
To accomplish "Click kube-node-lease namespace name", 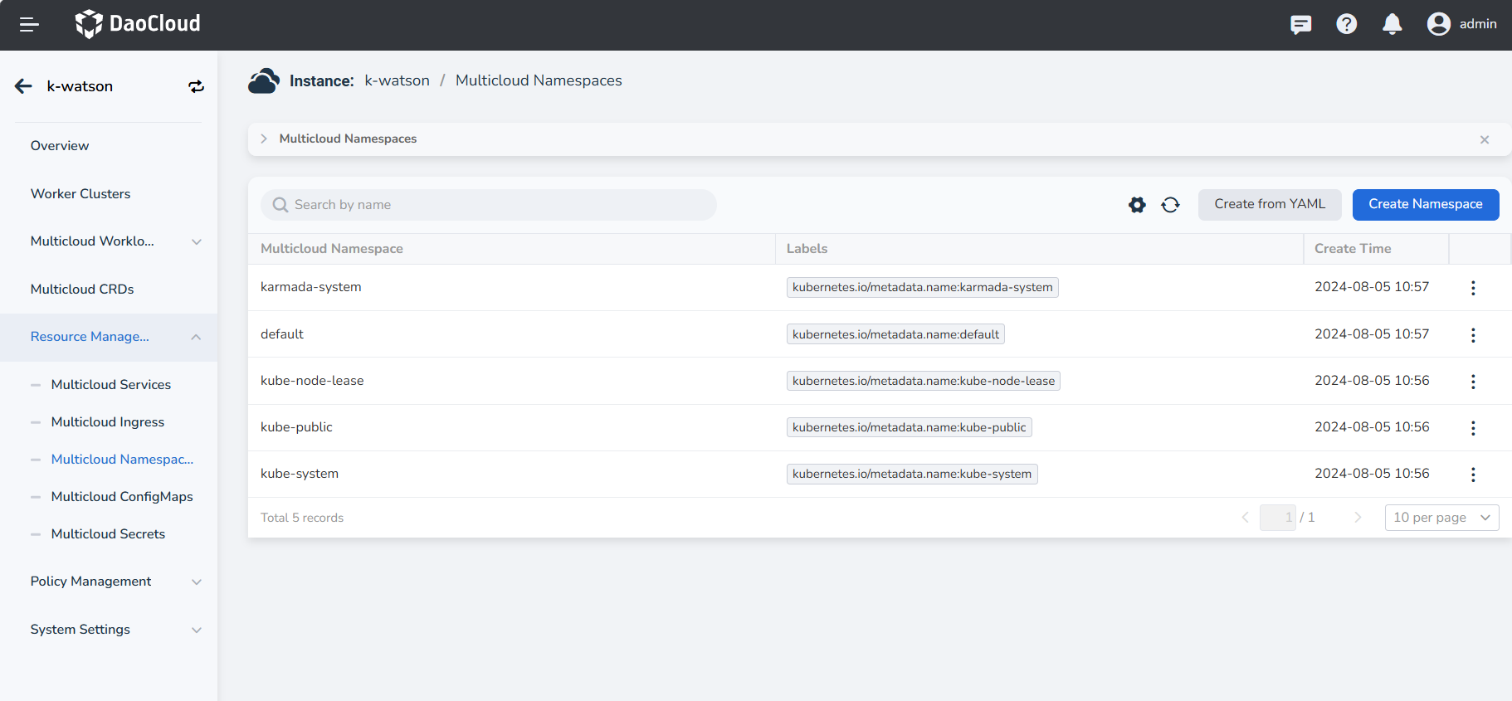I will tap(312, 381).
